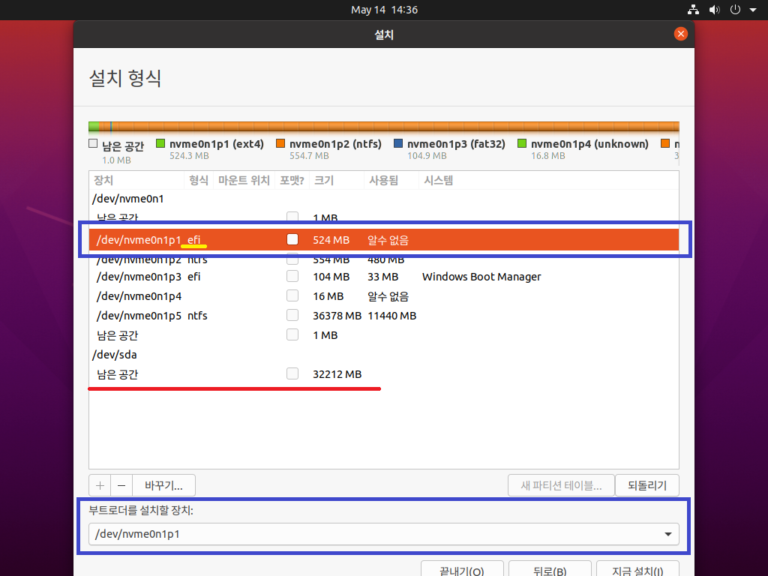Toggle format checkbox for /dev/nvme0n1p1 row

pyautogui.click(x=292, y=239)
